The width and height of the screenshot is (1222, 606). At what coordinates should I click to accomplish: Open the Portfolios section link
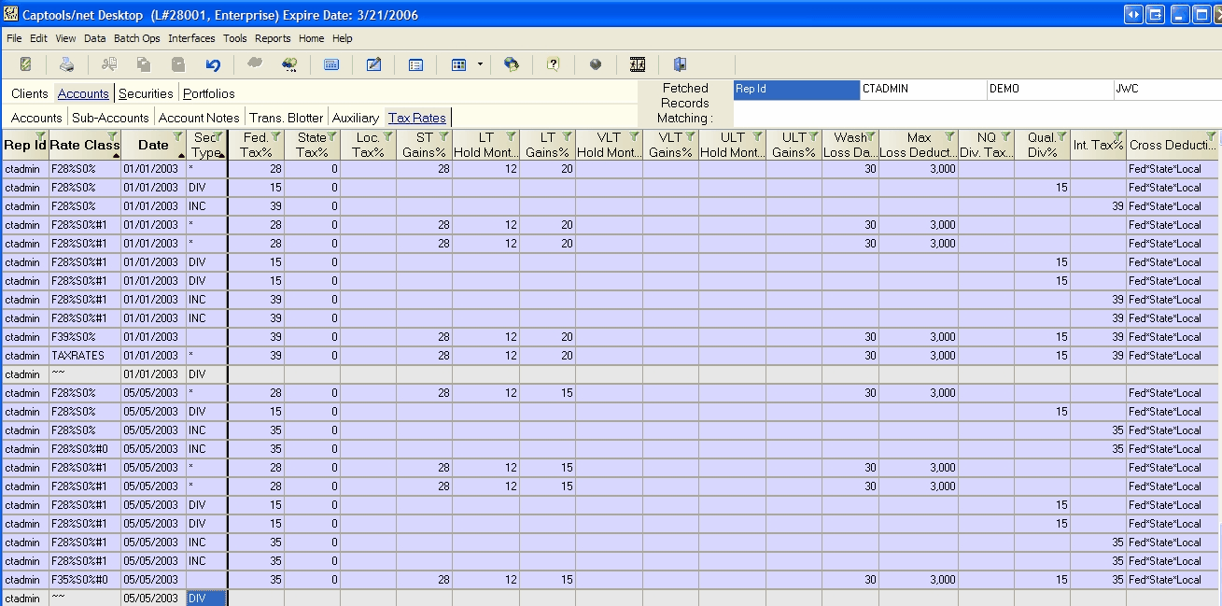[x=209, y=93]
